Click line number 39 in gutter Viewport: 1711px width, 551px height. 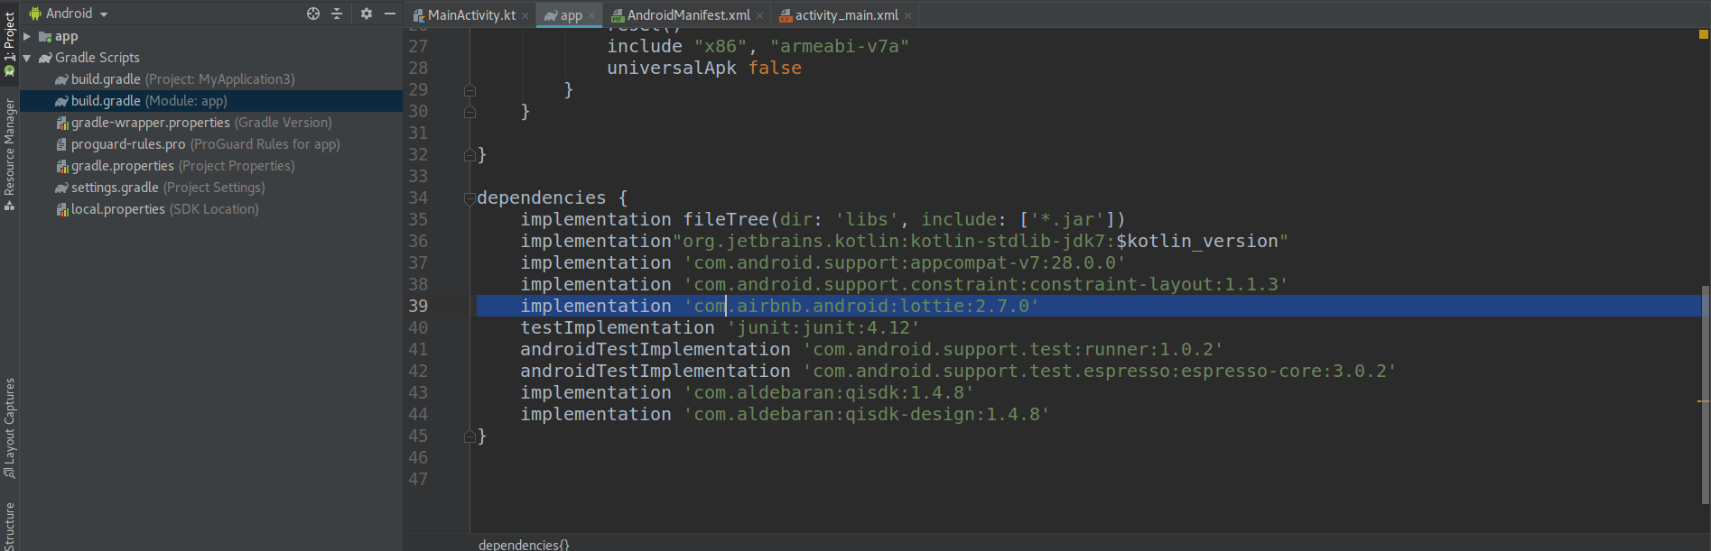click(418, 306)
